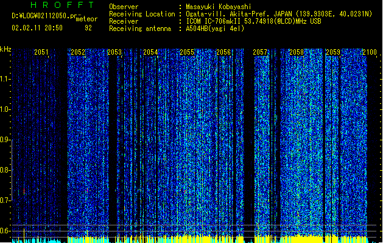The height and width of the screenshot is (243, 383).
Task: Click the 2052 time marker
Action: (78, 52)
